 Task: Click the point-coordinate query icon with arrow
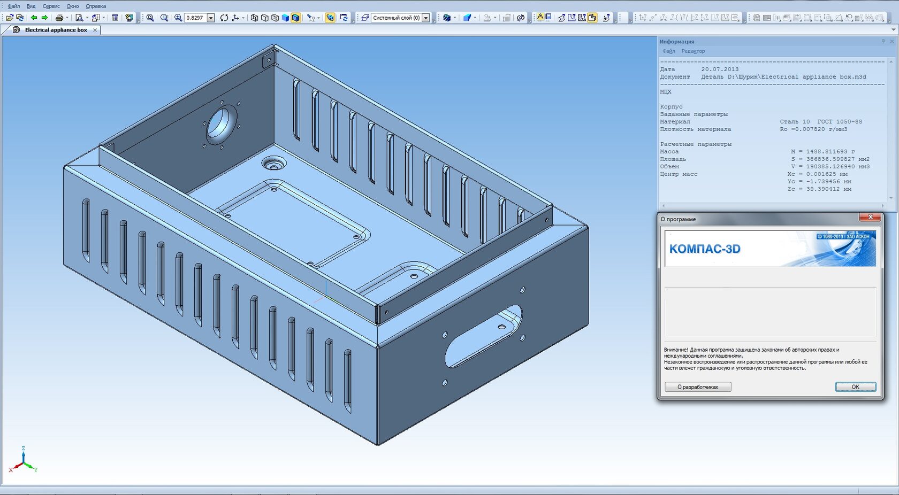[x=606, y=18]
